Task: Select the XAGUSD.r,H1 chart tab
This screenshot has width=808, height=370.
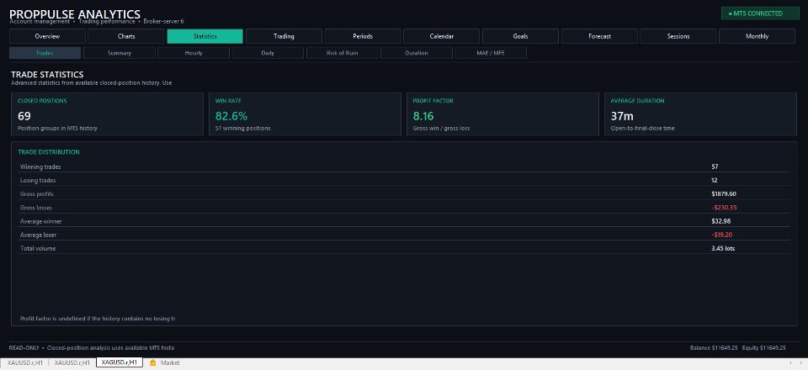Action: 120,362
